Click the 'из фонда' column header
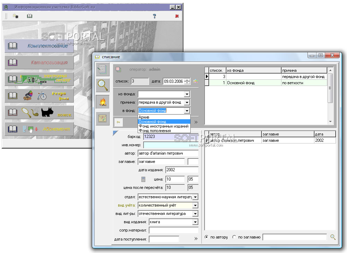Image resolution: width=347 pixels, height=253 pixels. click(254, 70)
